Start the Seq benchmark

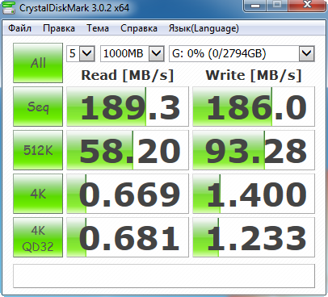38,107
